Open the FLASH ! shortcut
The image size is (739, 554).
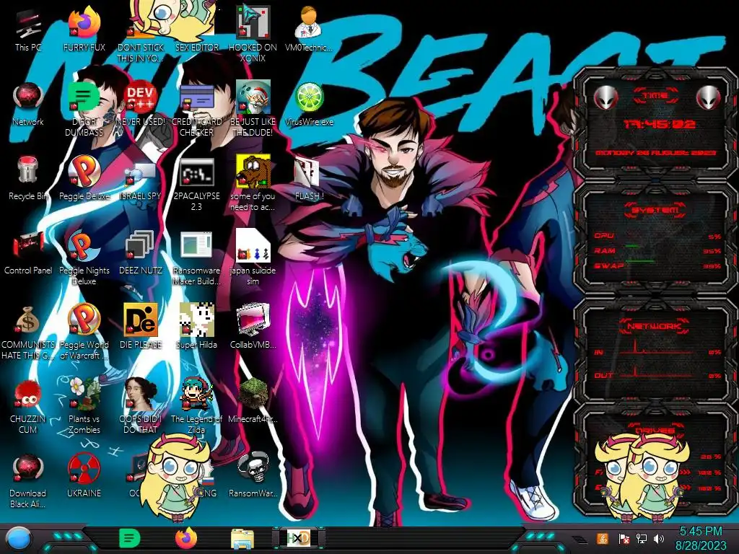(309, 178)
